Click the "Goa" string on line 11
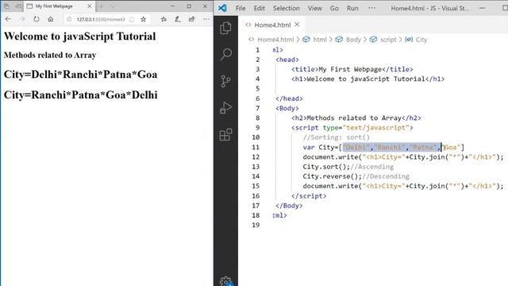Screen dimensions: 508x286 pos(452,147)
